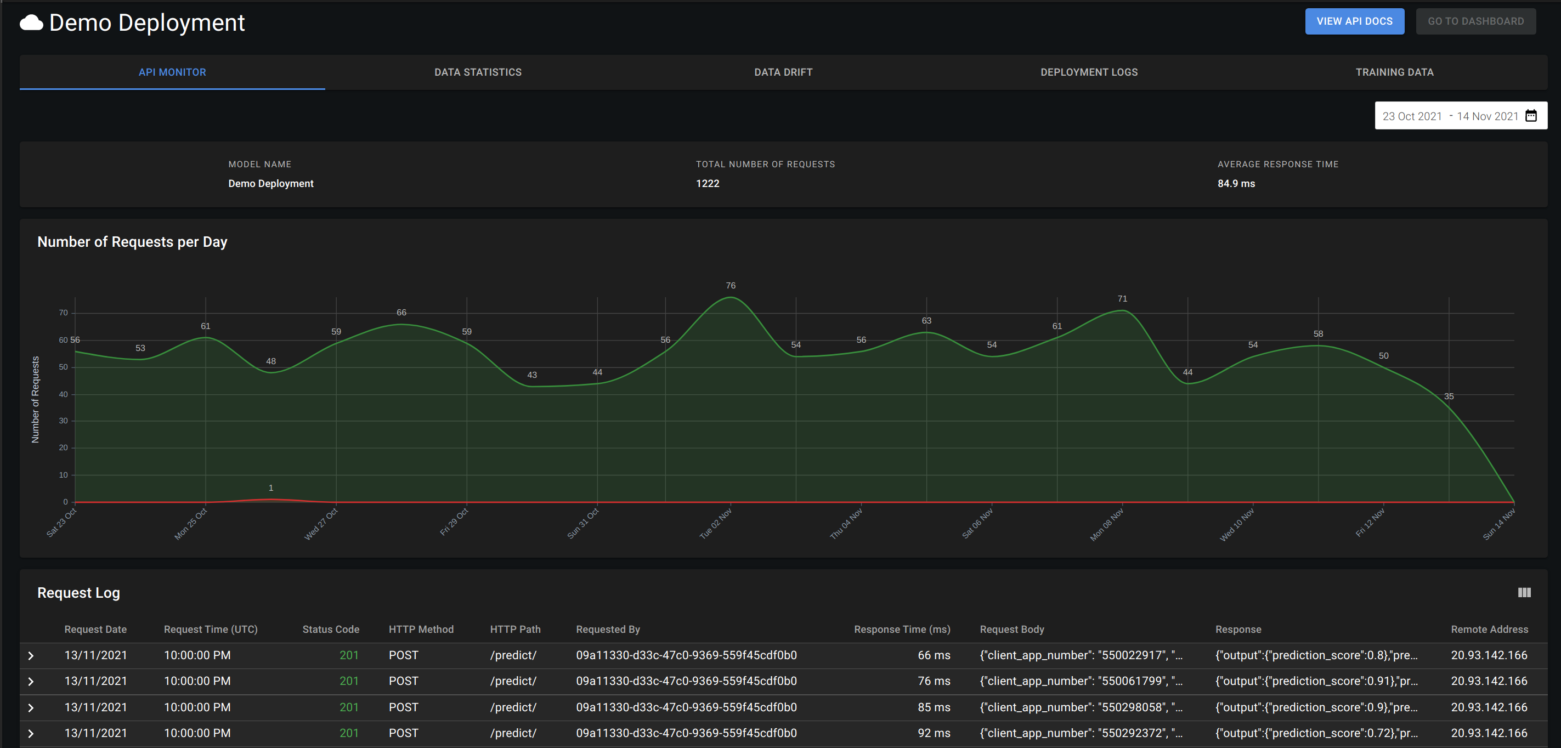Click the 43 data point label in the chart
The width and height of the screenshot is (1561, 748).
pyautogui.click(x=531, y=375)
